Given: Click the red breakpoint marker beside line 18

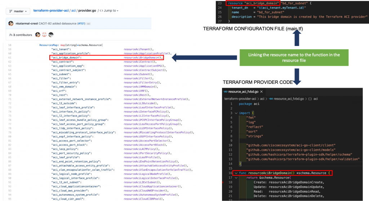Looking at the screenshot, I should [223, 182].
